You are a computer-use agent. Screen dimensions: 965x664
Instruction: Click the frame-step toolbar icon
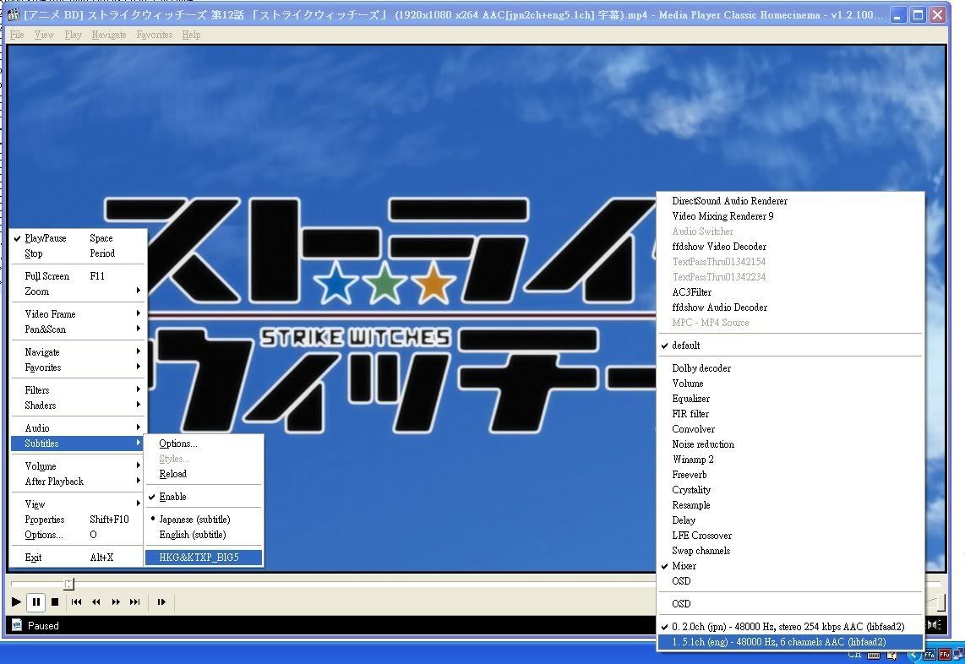click(161, 601)
